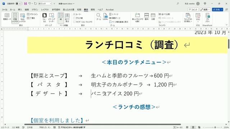230x129 pixels.
Task: Redo the last action
Action: click(35, 4)
